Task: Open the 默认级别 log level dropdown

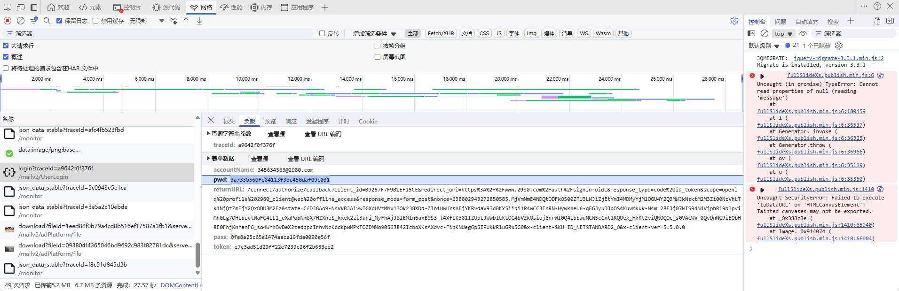Action: tap(764, 46)
